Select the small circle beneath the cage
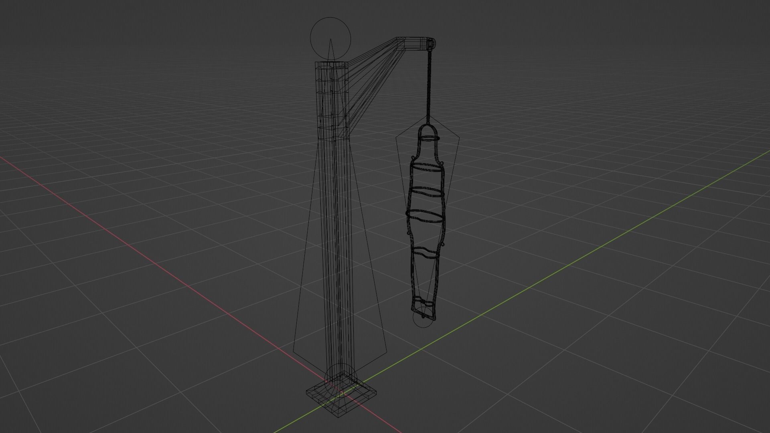Viewport: 770px width, 433px height. [x=423, y=317]
